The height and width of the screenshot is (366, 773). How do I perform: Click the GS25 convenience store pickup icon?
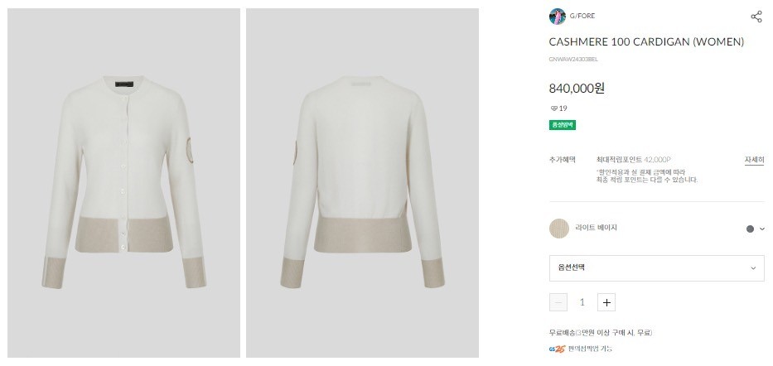pyautogui.click(x=557, y=349)
